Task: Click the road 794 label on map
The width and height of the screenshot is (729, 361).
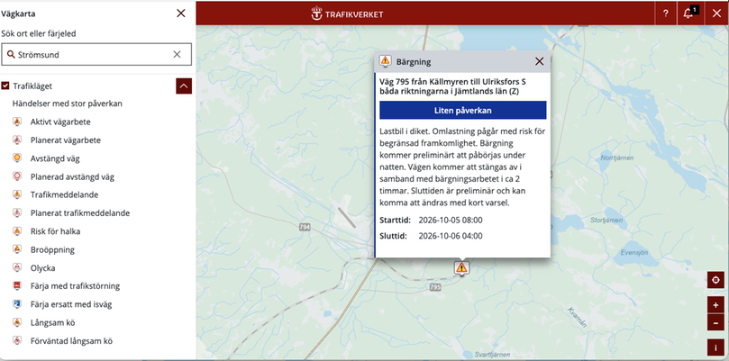Action: point(305,227)
